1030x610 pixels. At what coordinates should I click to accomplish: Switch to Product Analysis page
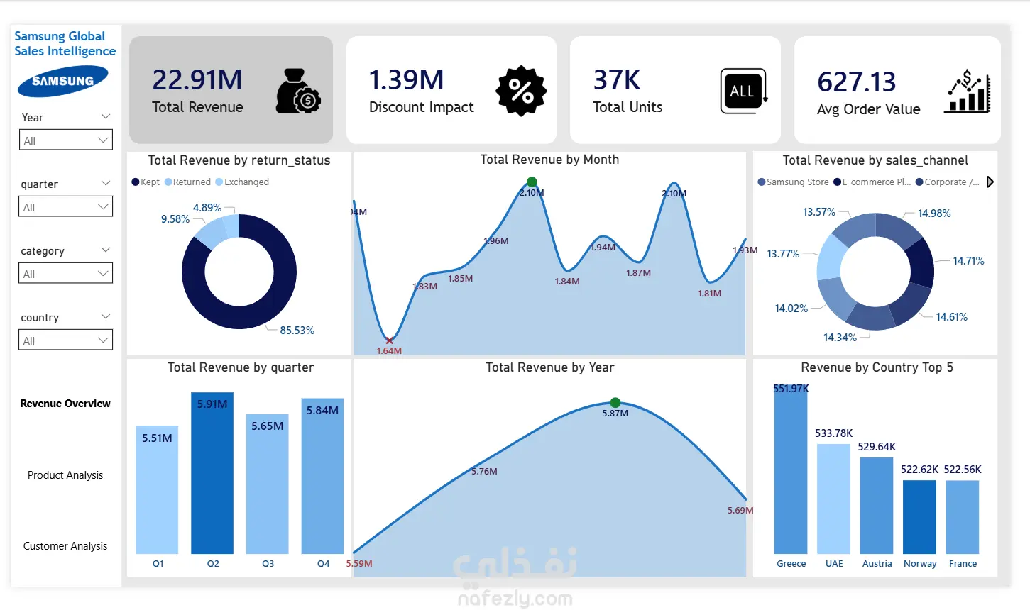point(65,475)
